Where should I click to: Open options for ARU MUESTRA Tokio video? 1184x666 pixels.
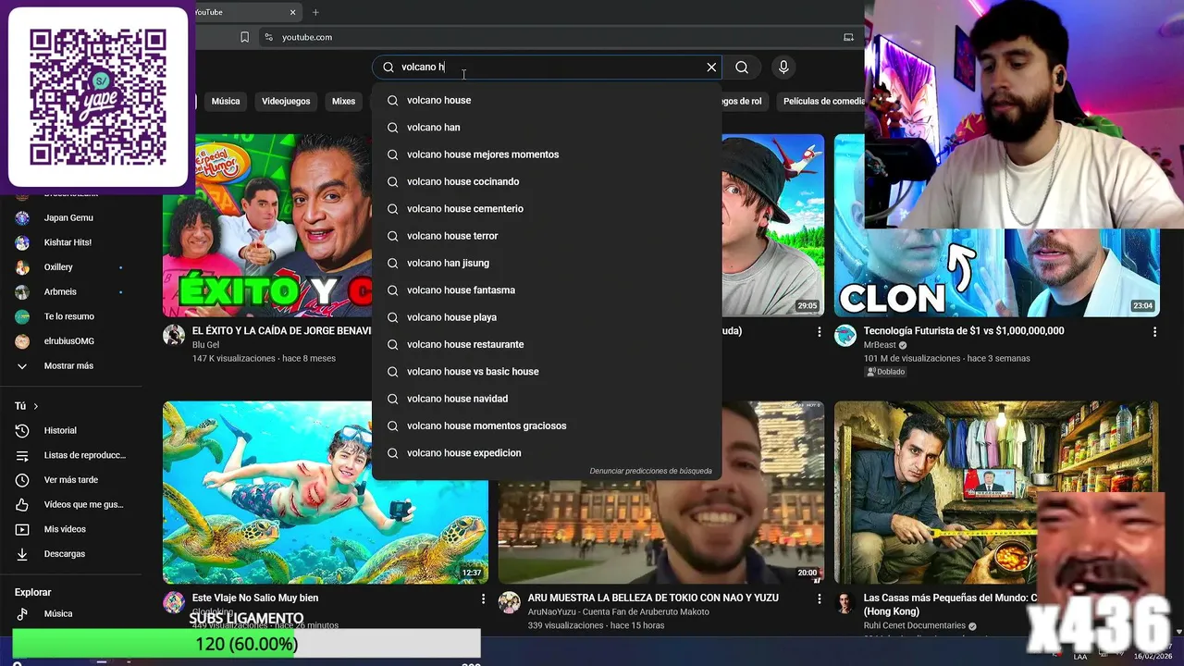coord(819,599)
